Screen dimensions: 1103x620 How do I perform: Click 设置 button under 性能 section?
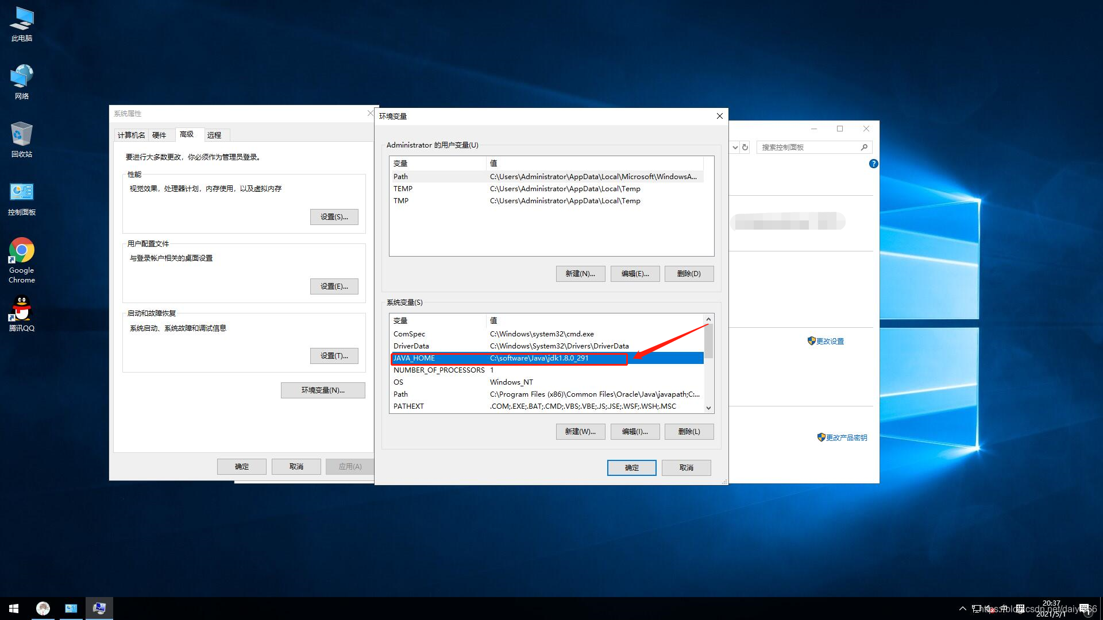point(333,216)
